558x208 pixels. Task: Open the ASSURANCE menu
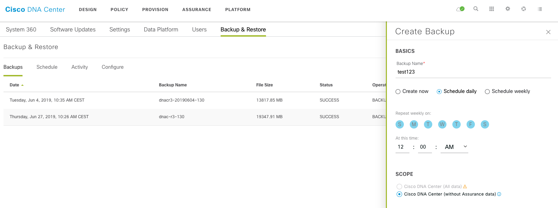pyautogui.click(x=197, y=10)
